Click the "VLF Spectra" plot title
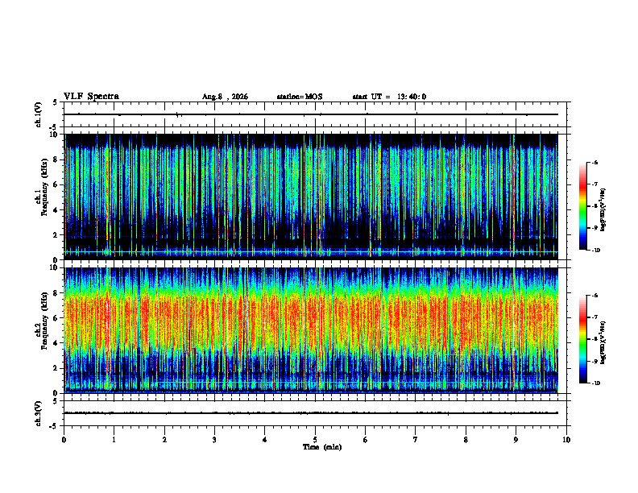The height and width of the screenshot is (493, 638). click(91, 97)
